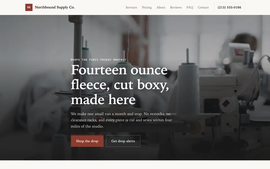
Task: Select the About nav item
Action: pyautogui.click(x=161, y=7)
